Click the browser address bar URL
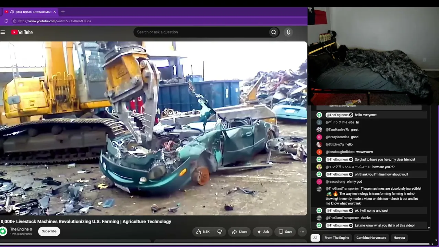 55,21
